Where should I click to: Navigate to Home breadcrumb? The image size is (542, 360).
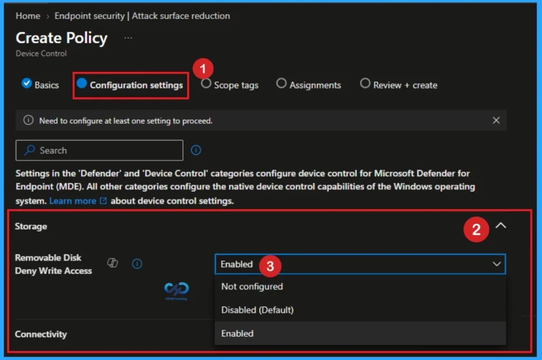point(28,16)
